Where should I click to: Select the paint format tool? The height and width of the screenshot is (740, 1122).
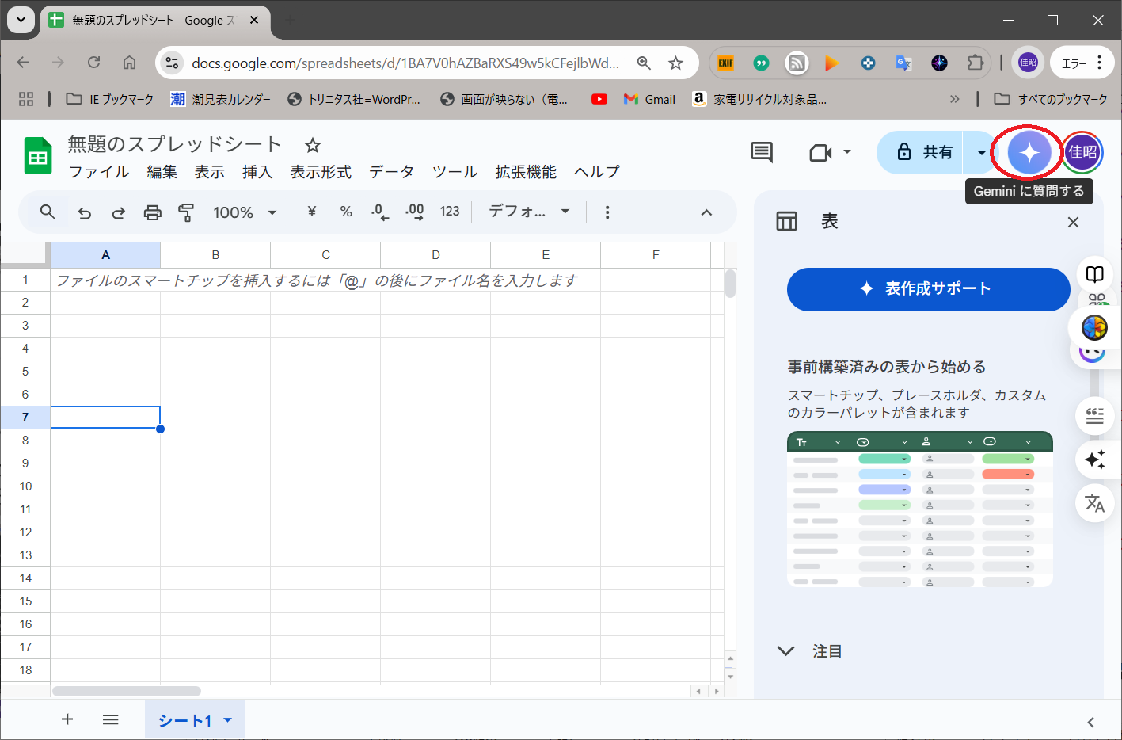click(186, 212)
